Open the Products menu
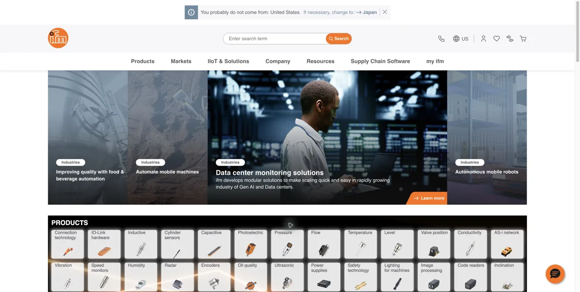The height and width of the screenshot is (292, 580). click(143, 61)
